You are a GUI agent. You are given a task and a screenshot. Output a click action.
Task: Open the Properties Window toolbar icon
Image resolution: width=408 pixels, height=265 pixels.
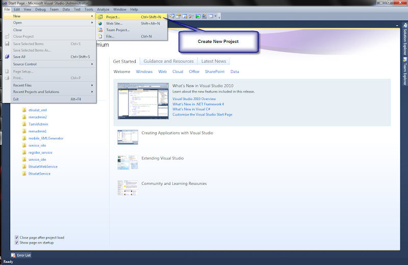coord(178,16)
